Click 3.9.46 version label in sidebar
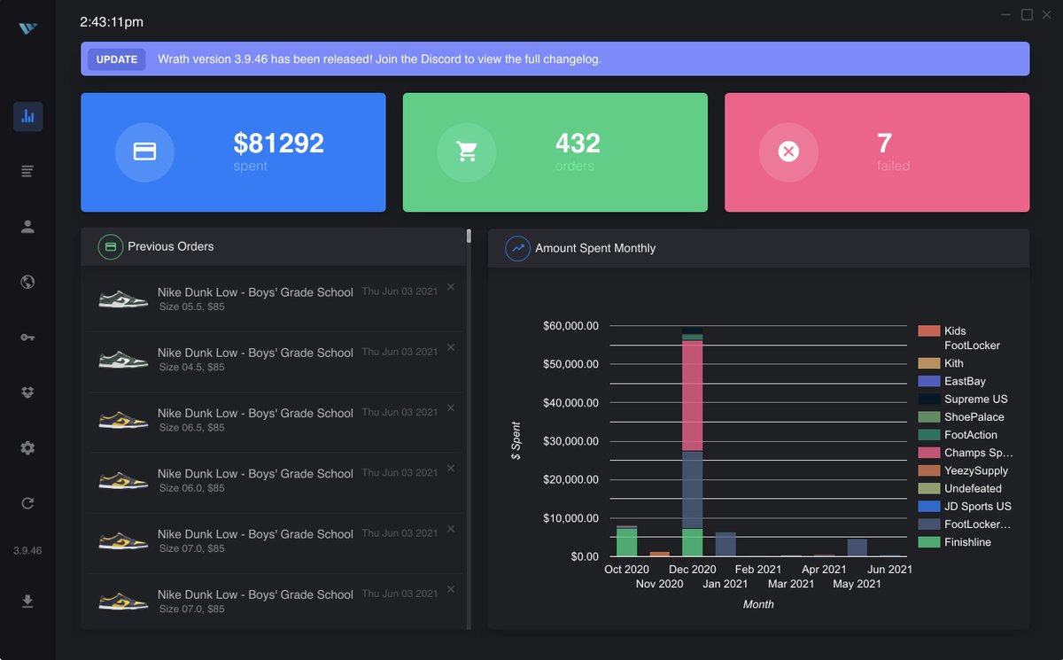Screen dimensions: 1063x660 coord(27,551)
